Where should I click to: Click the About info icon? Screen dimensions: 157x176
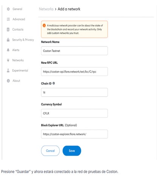(8, 81)
